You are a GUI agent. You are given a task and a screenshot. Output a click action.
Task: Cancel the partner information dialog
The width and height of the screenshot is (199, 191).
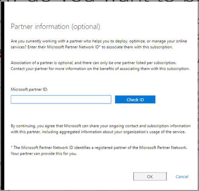coord(182,177)
